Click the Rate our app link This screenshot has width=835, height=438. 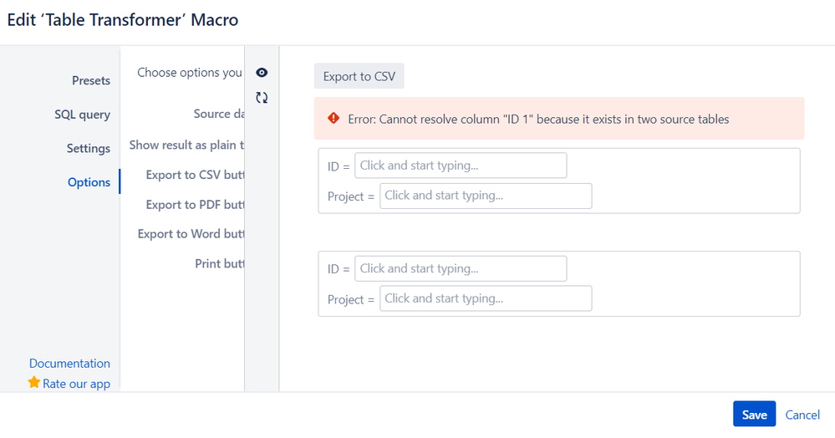click(76, 384)
